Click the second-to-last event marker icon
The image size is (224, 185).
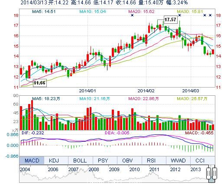(x=205, y=15)
